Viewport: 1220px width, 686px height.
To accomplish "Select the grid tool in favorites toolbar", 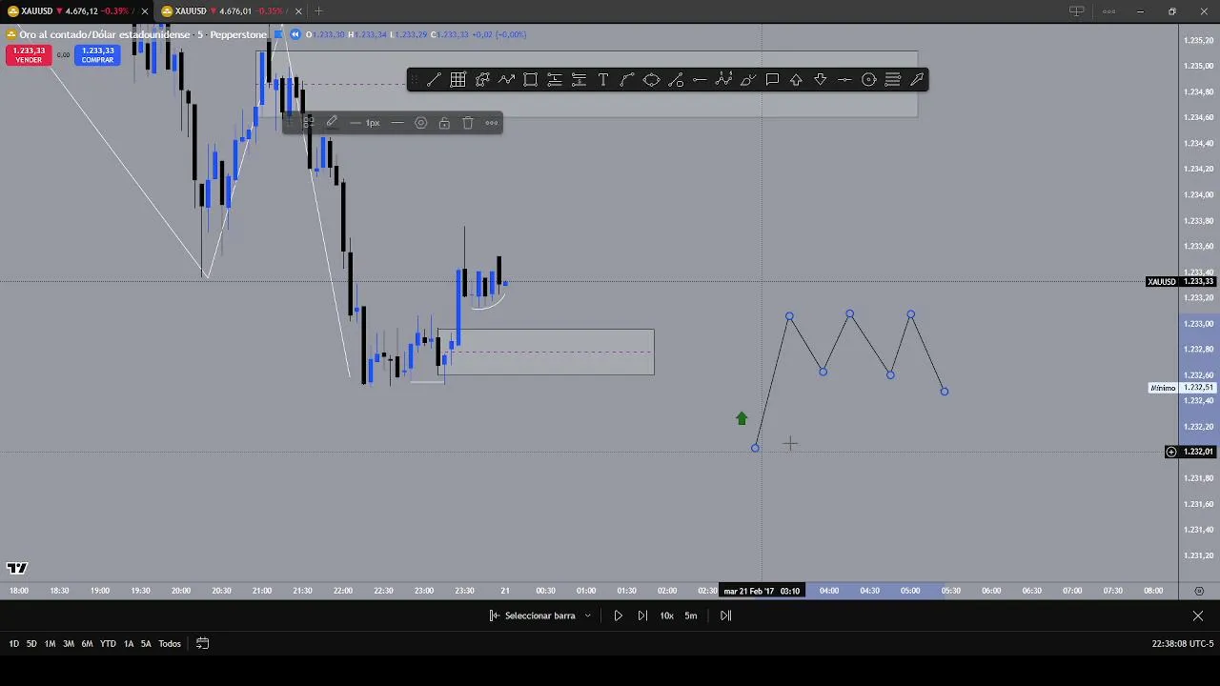I will point(457,80).
